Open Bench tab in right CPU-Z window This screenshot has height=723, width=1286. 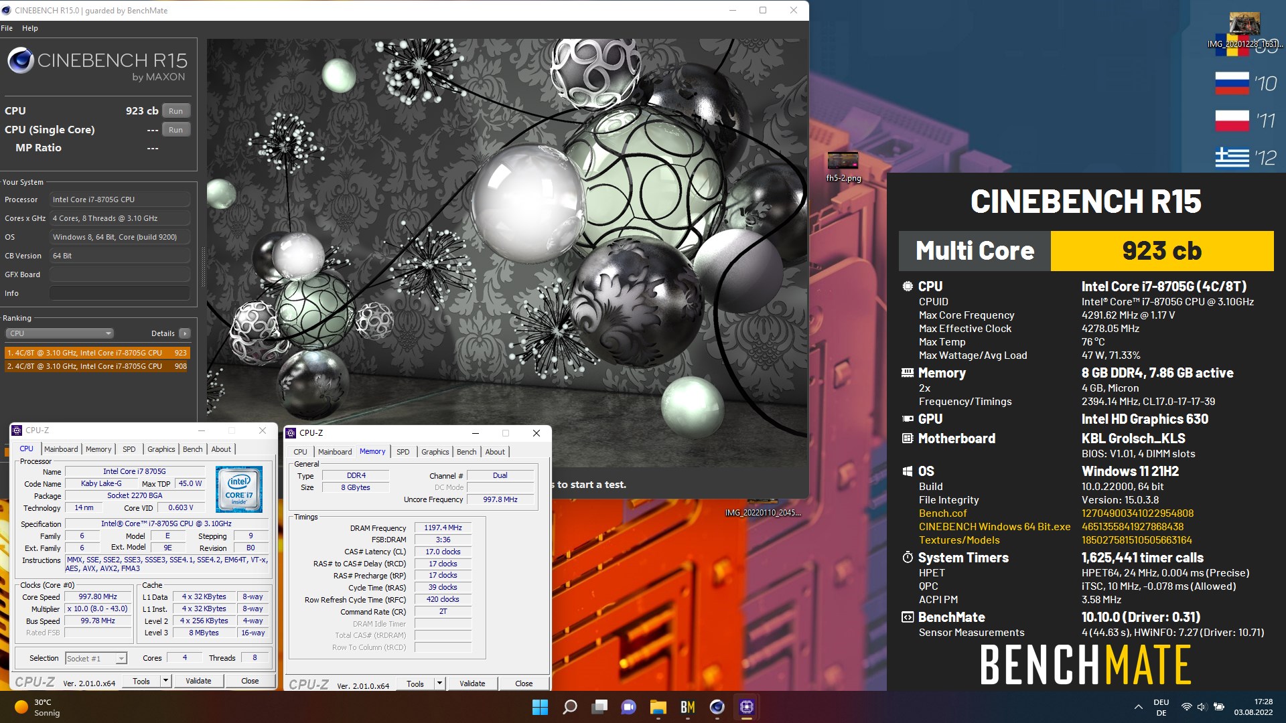point(467,452)
